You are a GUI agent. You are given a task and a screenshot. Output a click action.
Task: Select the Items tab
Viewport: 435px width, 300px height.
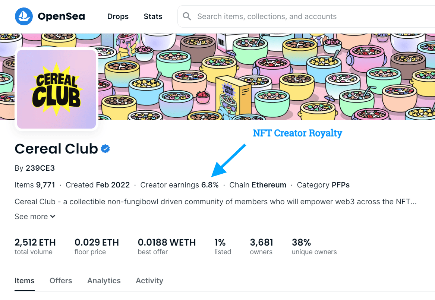[24, 281]
